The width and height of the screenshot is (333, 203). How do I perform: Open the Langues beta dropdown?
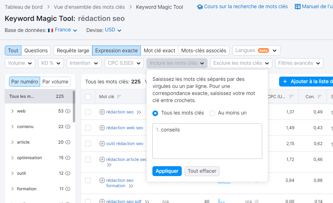point(256,50)
